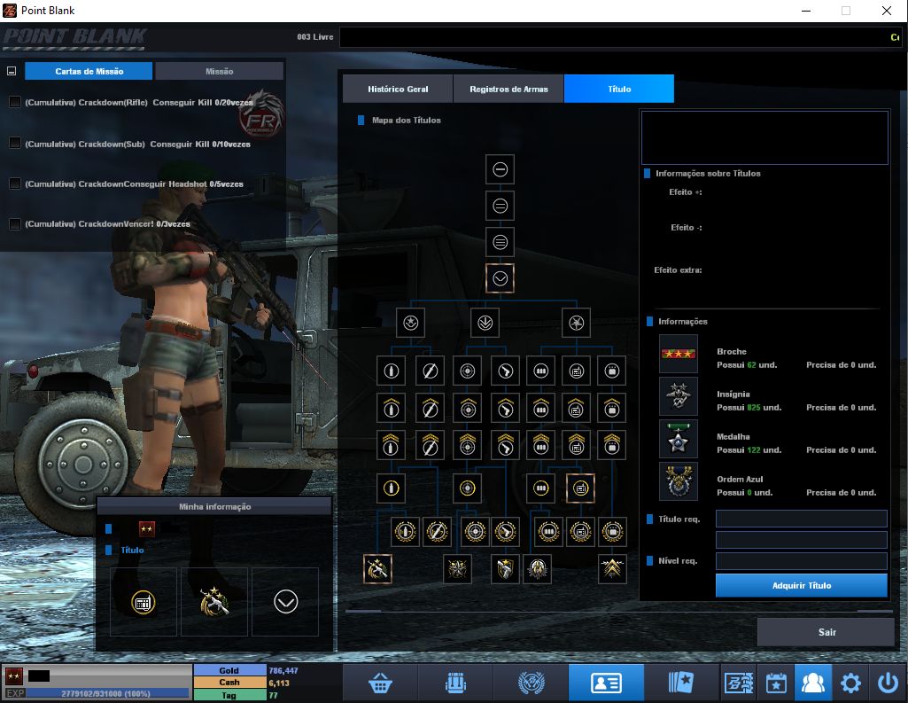This screenshot has height=703, width=908.
Task: Click the Insígnia badge icon
Action: [x=678, y=396]
